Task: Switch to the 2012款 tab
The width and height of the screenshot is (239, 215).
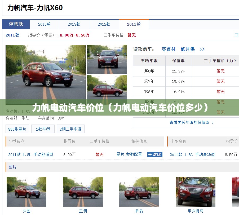Action: tap(104, 24)
